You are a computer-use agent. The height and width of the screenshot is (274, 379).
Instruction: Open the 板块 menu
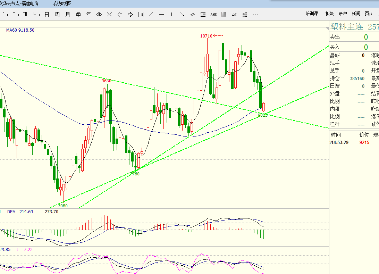pyautogui.click(x=329, y=14)
